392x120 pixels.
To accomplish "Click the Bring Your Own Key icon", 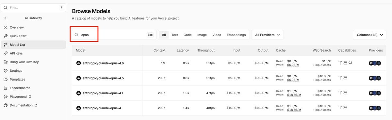I will coord(6,62).
